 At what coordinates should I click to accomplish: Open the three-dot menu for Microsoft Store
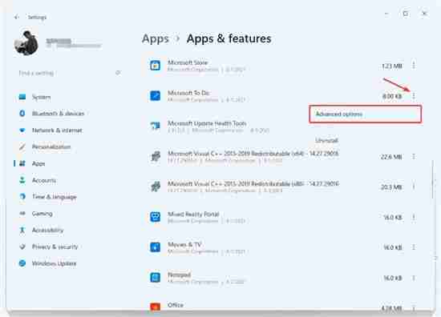(x=414, y=66)
